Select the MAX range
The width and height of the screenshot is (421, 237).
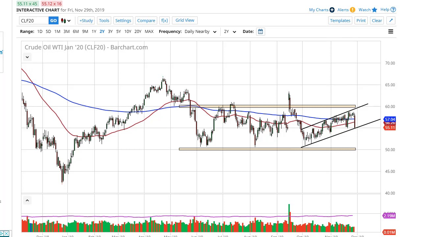pyautogui.click(x=149, y=32)
